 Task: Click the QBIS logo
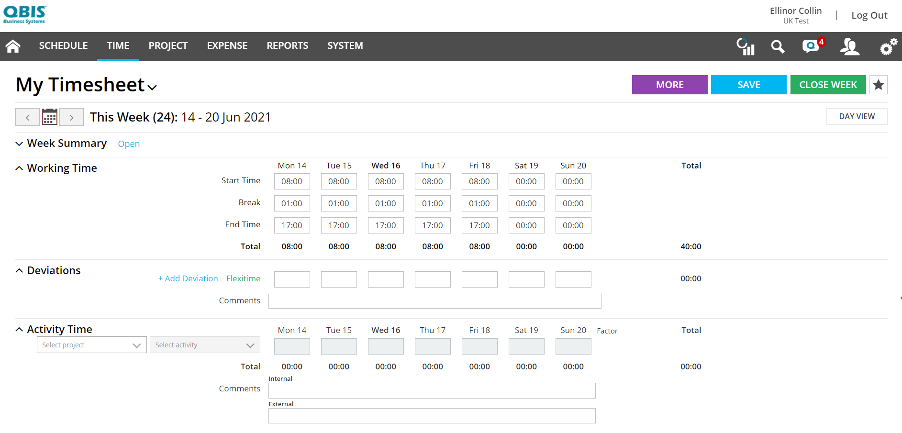tap(24, 14)
